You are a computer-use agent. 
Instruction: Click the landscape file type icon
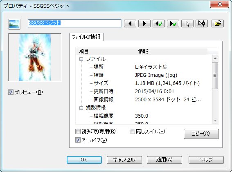click(x=14, y=24)
